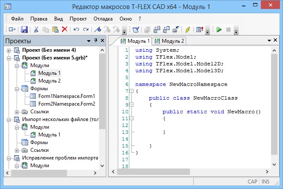The image size is (283, 189).
Task: Compile project with the lightning bolt icon
Action: click(188, 30)
